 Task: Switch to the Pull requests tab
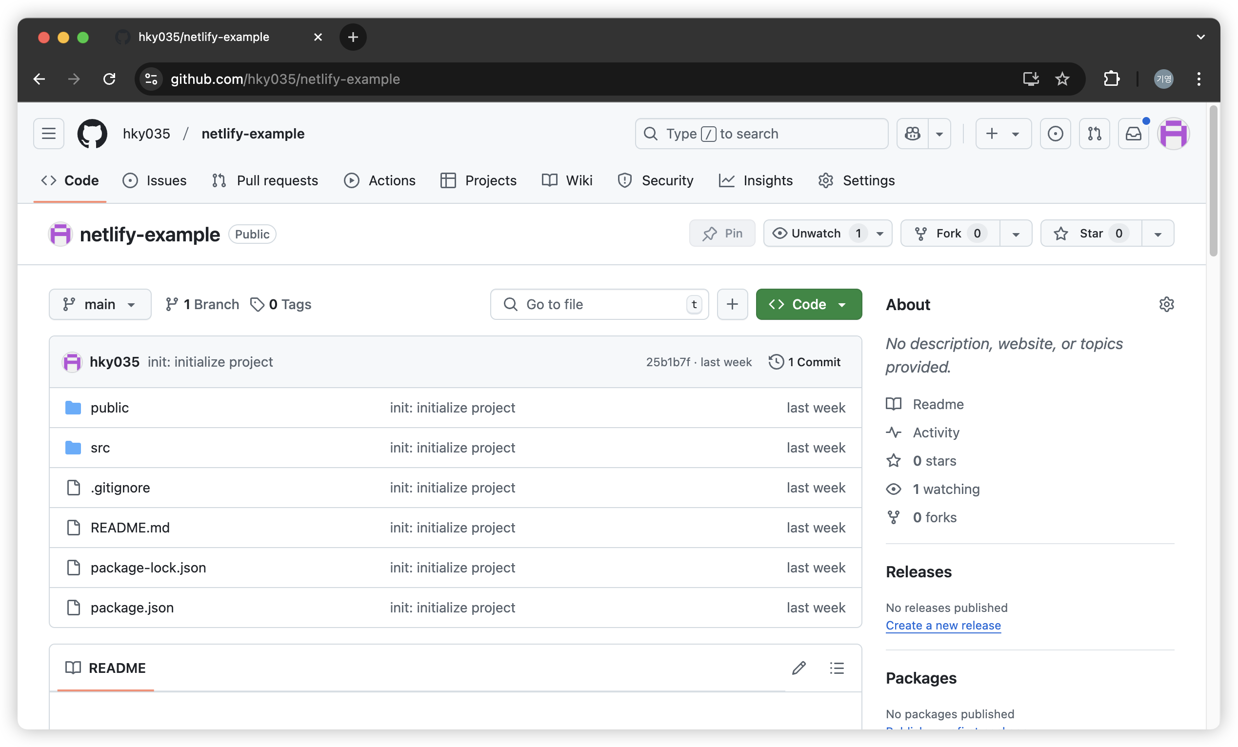pyautogui.click(x=265, y=180)
